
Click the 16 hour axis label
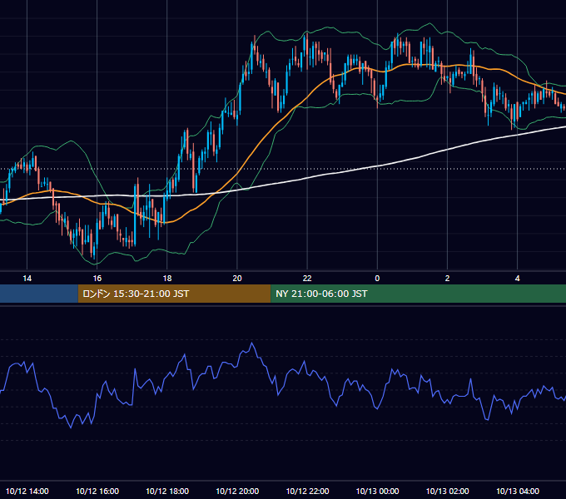[97, 279]
